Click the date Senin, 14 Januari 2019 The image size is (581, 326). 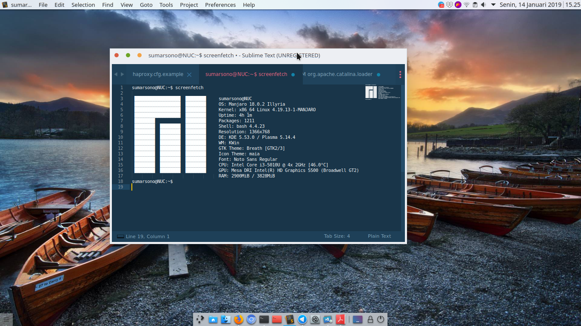click(530, 5)
